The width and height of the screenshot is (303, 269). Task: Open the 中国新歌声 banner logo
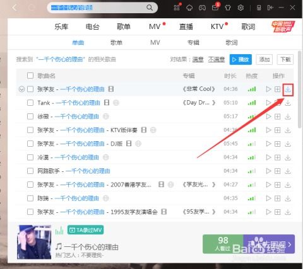[x=283, y=26]
